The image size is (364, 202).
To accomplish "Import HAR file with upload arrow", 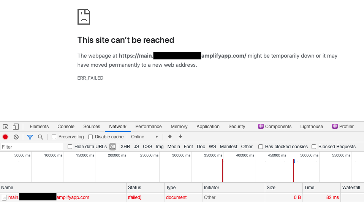I will 170,137.
